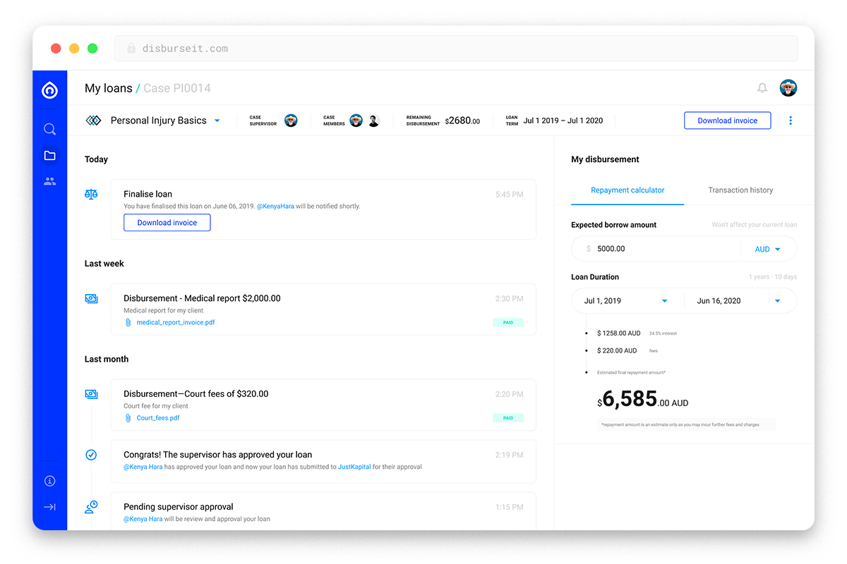Switch to the Transaction history tab

click(740, 190)
